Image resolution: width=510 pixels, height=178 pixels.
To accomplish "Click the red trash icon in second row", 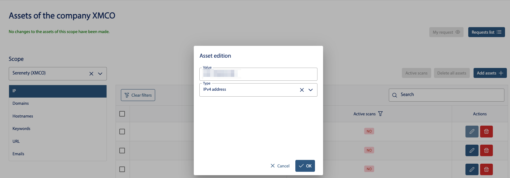I will point(486,151).
